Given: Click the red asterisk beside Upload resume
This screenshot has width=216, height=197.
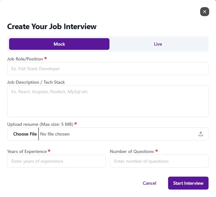Looking at the screenshot, I should click(76, 124).
